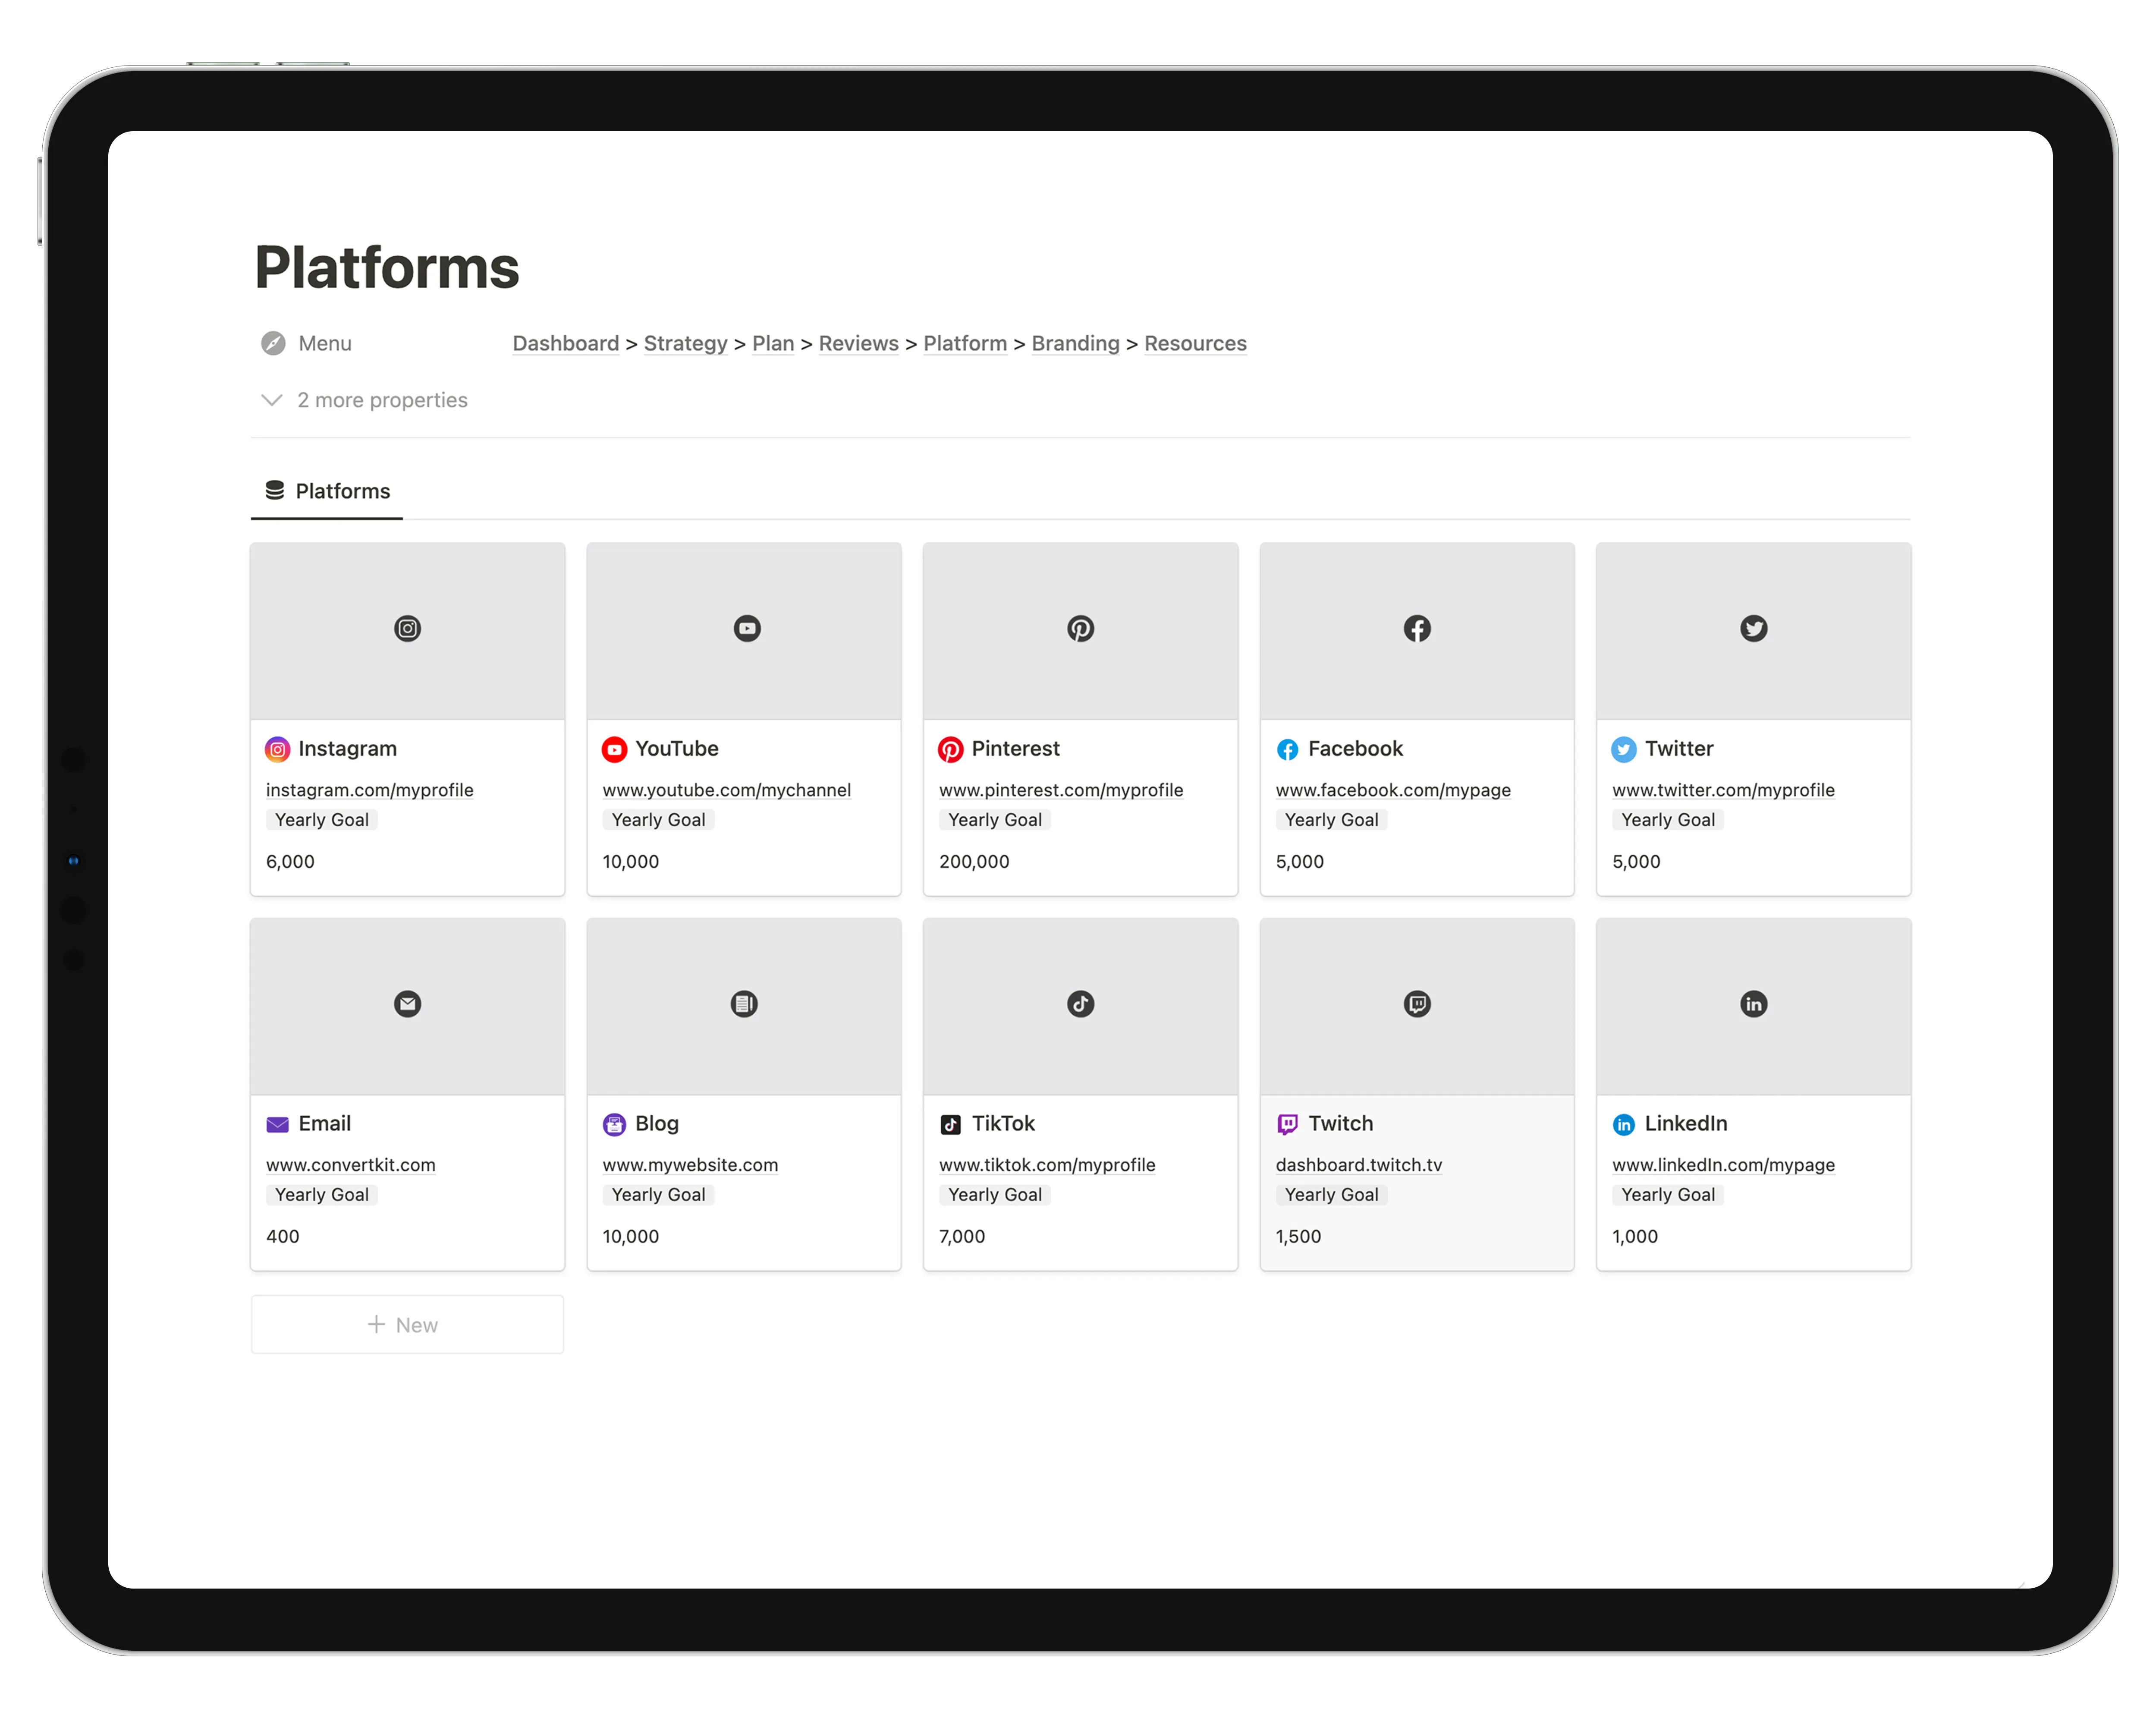This screenshot has width=2156, height=1718.
Task: Open the Branding link in menu
Action: click(1075, 343)
